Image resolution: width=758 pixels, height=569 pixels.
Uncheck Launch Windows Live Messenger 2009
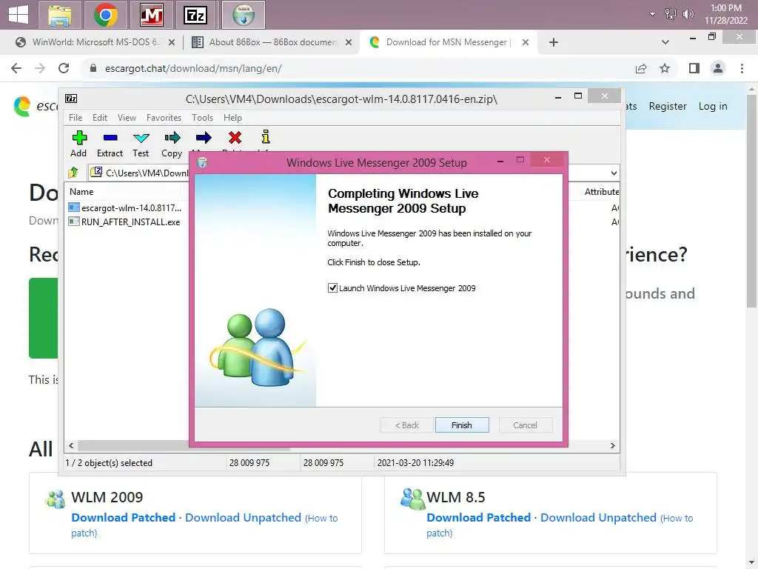pos(332,288)
